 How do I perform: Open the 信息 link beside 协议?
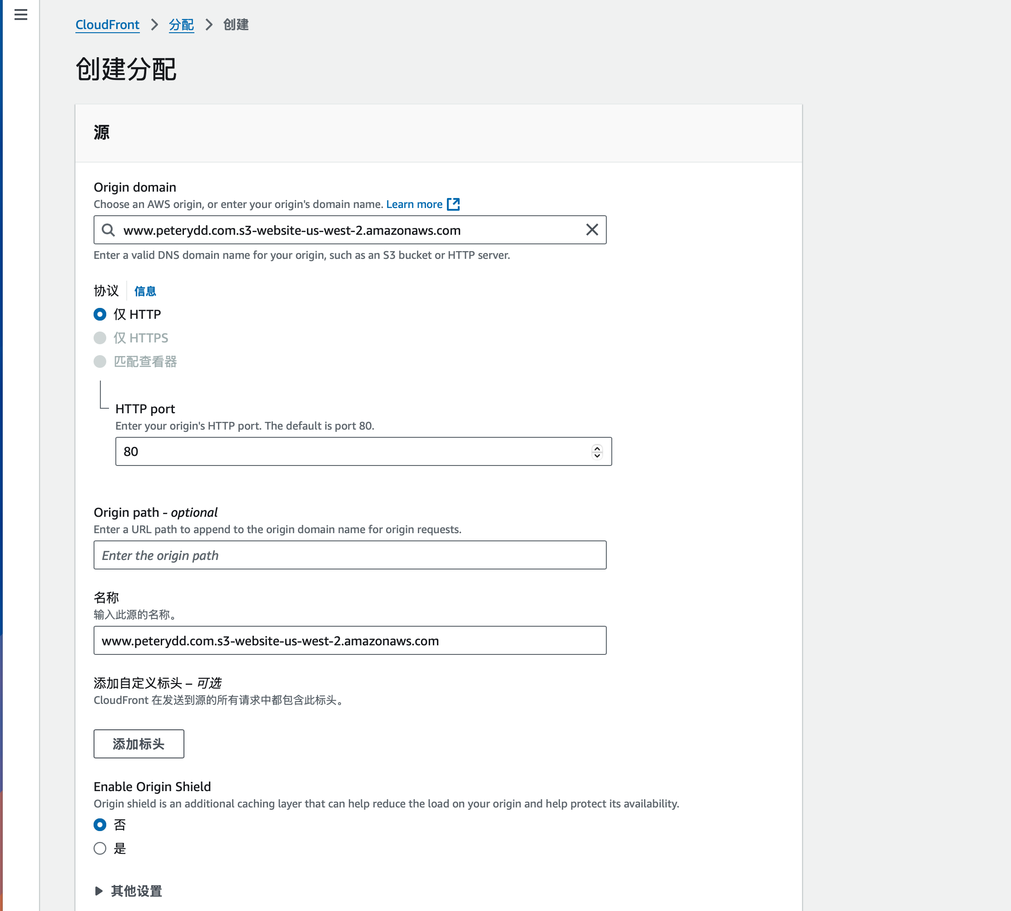pos(145,291)
